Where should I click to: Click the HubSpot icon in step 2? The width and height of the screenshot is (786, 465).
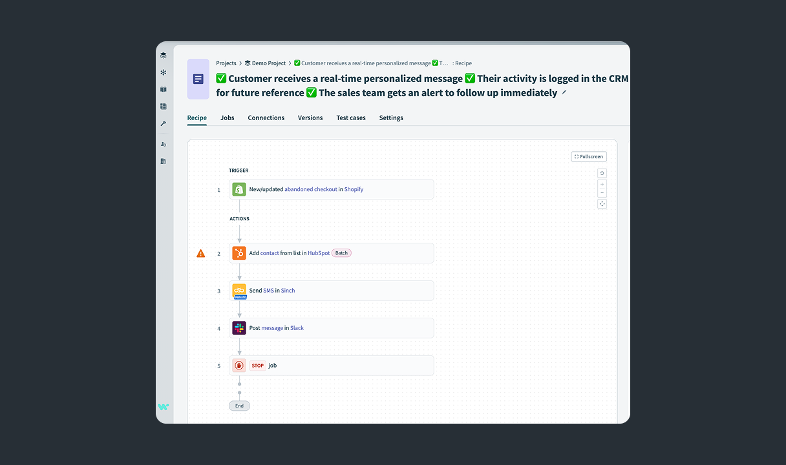(239, 253)
